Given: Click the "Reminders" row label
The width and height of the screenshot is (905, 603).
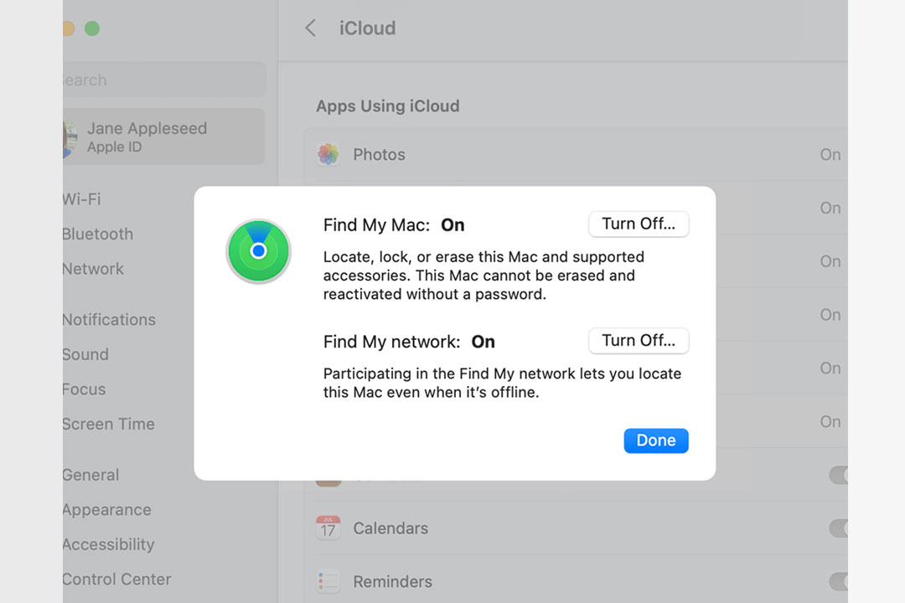Looking at the screenshot, I should (392, 581).
